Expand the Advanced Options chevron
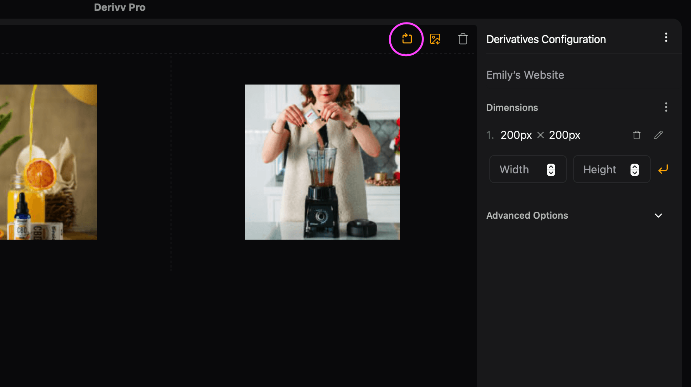The image size is (691, 387). point(658,216)
